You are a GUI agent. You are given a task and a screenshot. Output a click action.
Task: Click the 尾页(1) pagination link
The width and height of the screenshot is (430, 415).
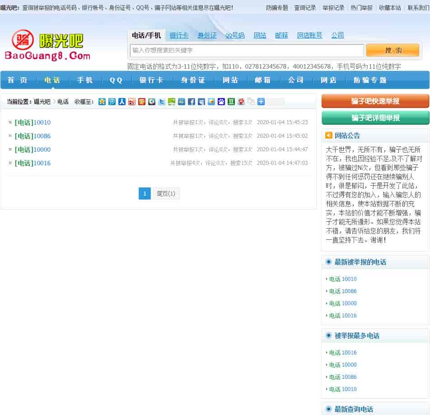pos(166,194)
